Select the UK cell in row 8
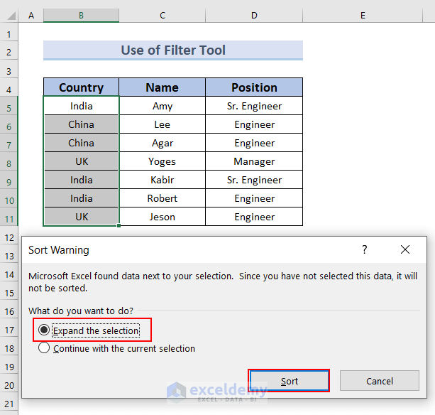This screenshot has width=435, height=415. (82, 161)
